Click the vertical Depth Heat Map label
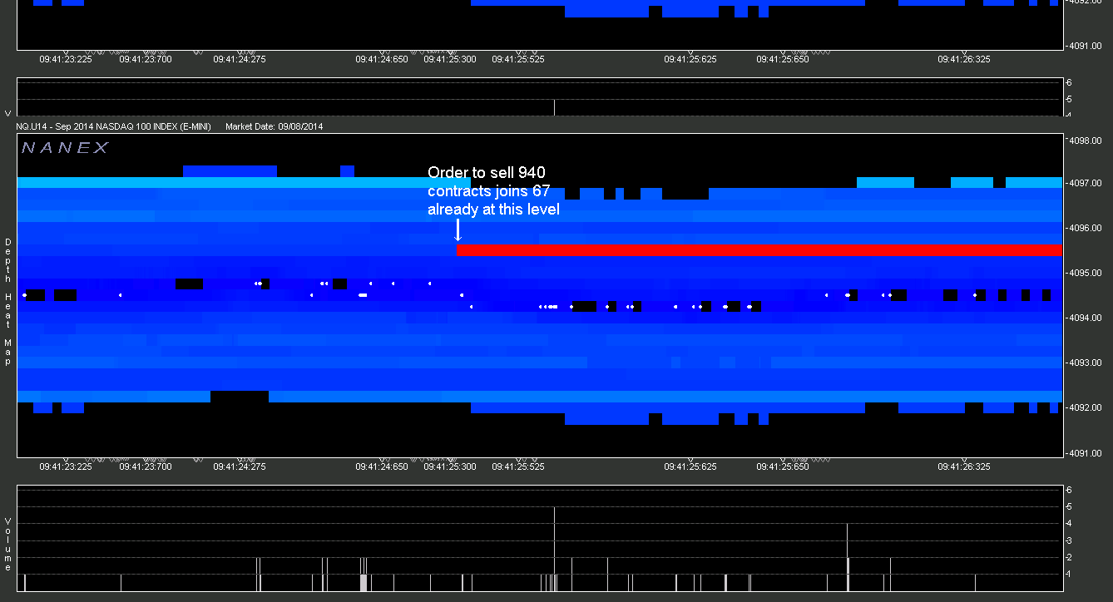The height and width of the screenshot is (602, 1113). (8, 301)
